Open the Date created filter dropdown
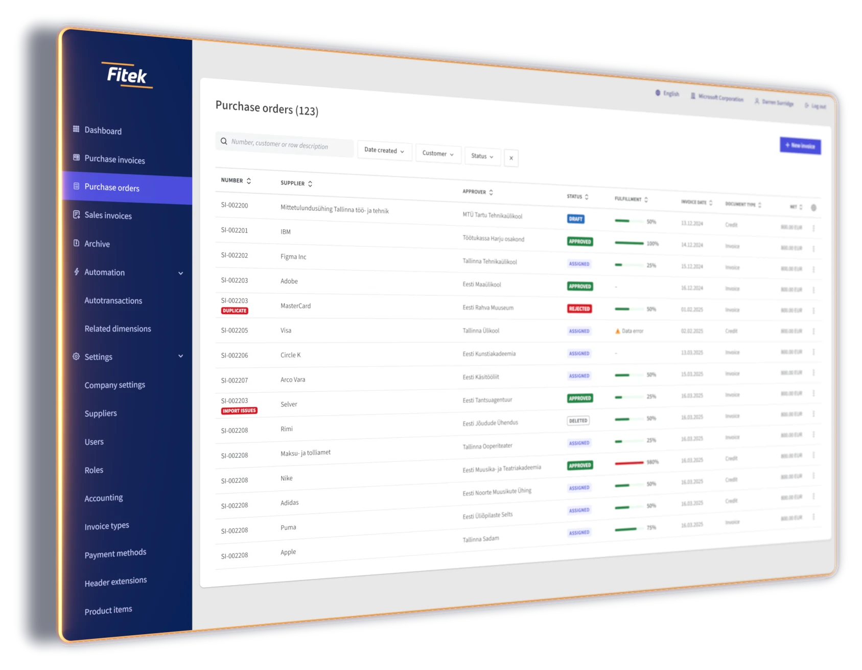 click(384, 150)
